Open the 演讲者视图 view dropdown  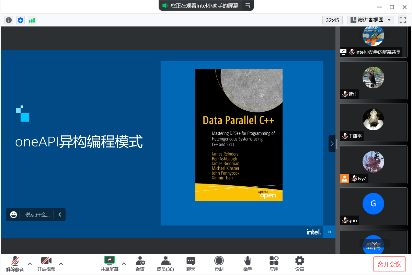click(370, 20)
